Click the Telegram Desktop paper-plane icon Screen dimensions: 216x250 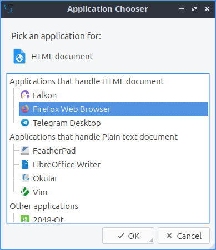click(25, 123)
